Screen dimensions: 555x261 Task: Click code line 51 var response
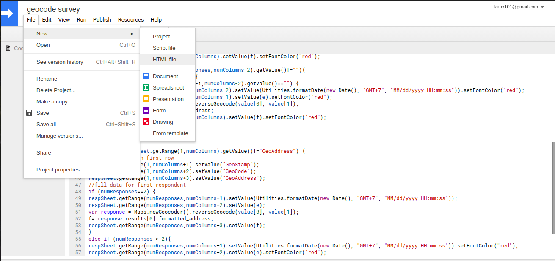tap(193, 212)
